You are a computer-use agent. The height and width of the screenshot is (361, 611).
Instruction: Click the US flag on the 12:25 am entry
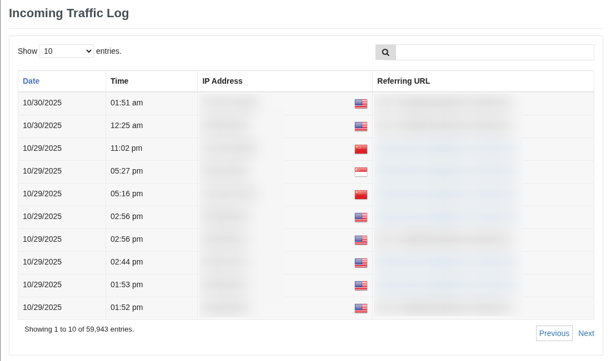click(361, 126)
